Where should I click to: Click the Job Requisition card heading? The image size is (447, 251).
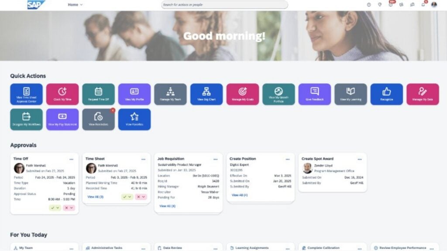point(171,159)
